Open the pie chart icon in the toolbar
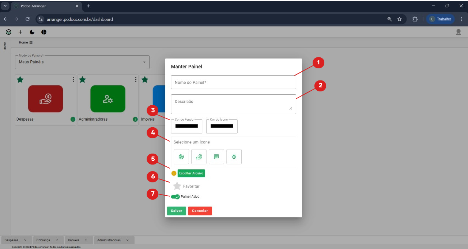The width and height of the screenshot is (468, 249). pos(44,32)
